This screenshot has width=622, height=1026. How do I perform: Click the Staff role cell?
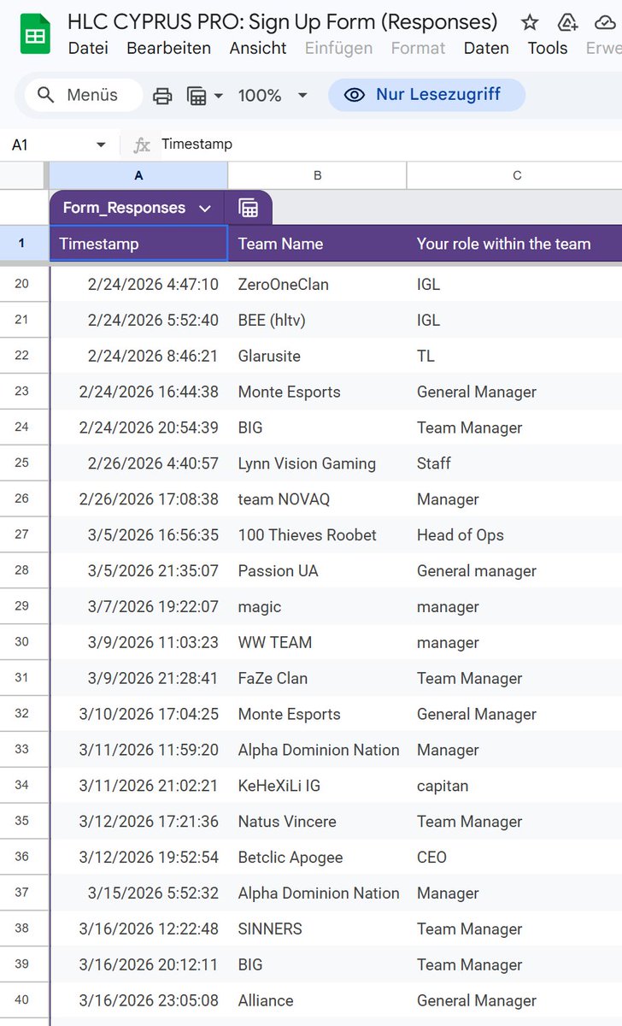[x=514, y=463]
